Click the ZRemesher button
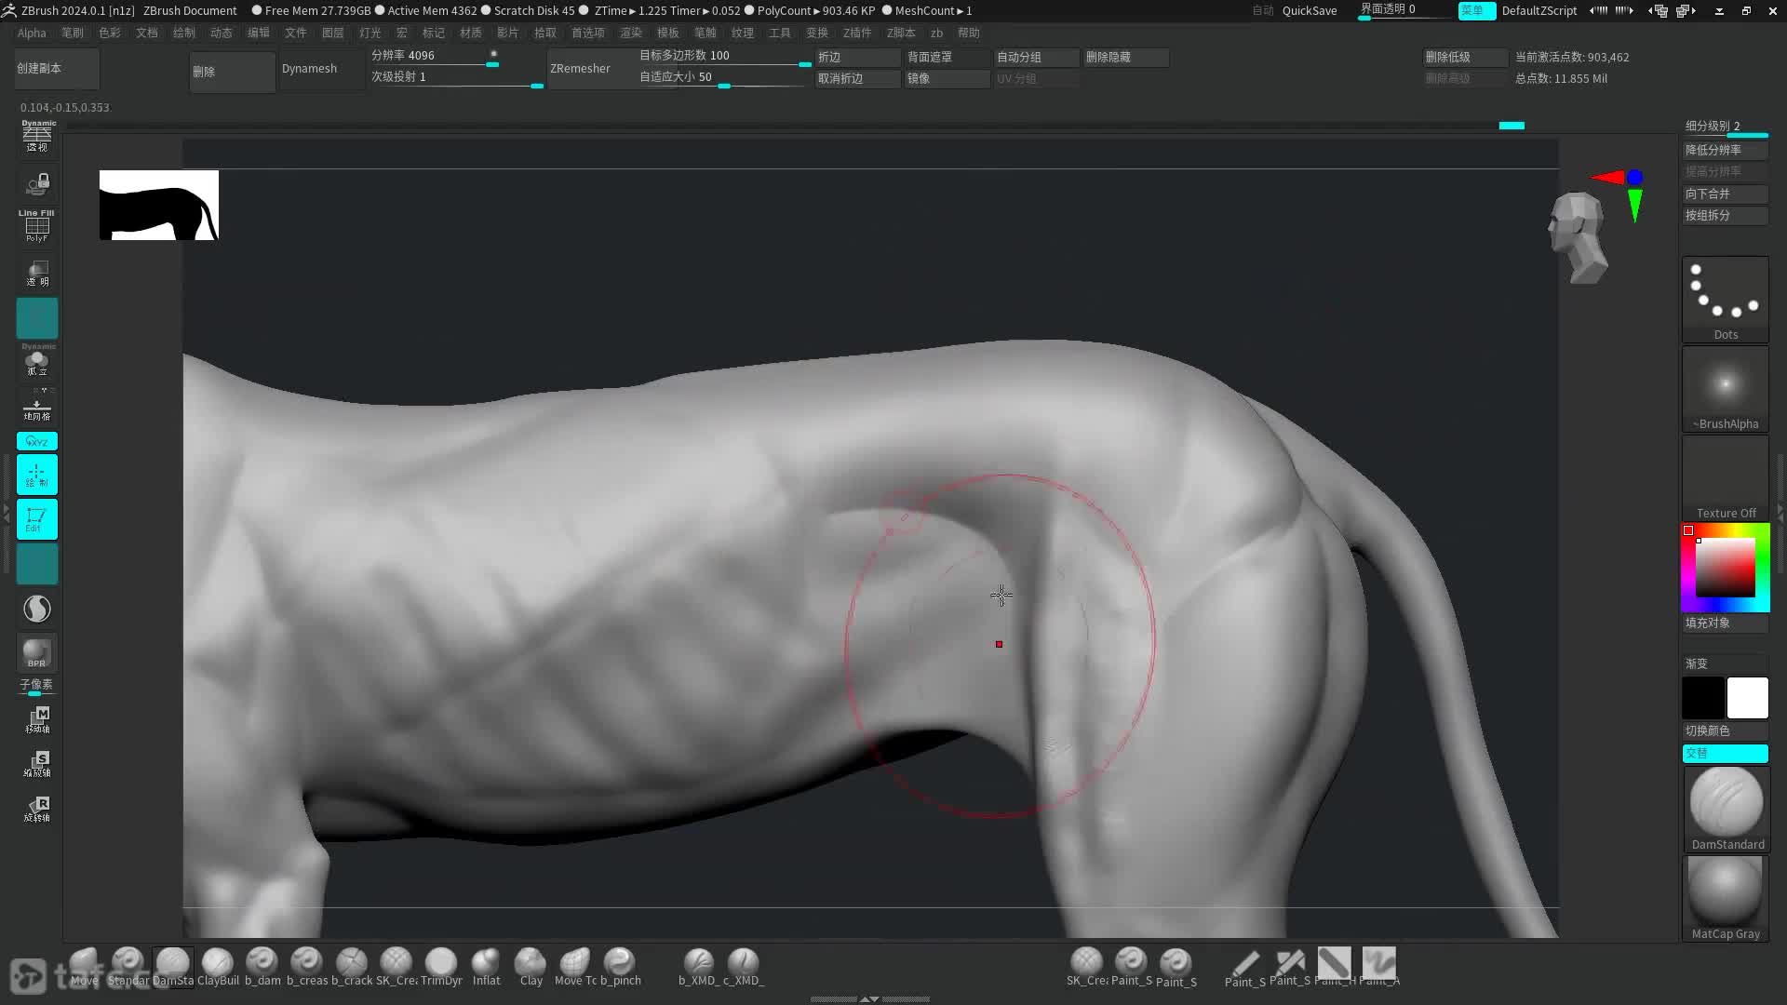This screenshot has width=1787, height=1005. (x=590, y=69)
